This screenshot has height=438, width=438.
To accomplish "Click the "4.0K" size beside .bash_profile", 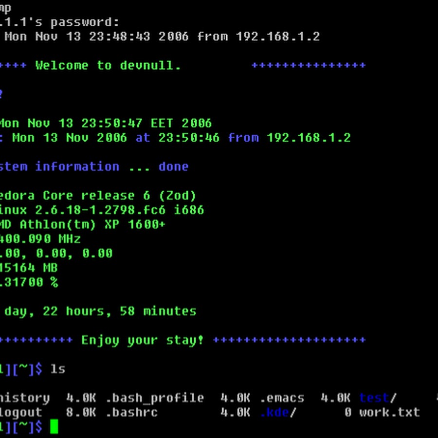I will click(81, 398).
